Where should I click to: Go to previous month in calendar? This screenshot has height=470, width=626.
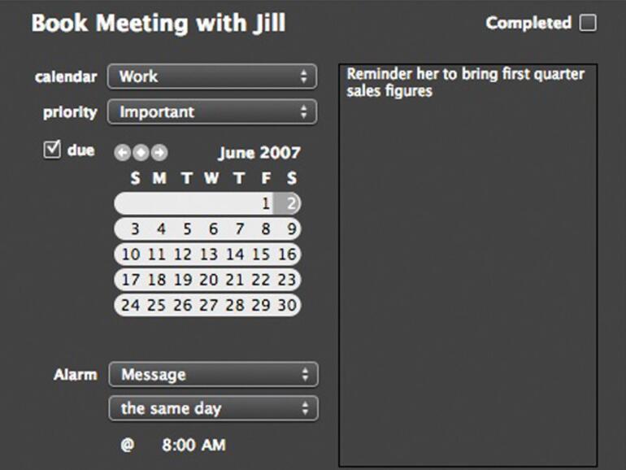click(x=121, y=152)
